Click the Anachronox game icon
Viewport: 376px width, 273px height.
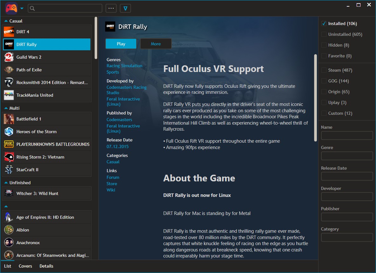click(9, 243)
